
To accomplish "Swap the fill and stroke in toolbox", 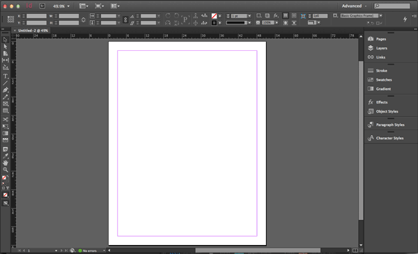I will point(8,176).
